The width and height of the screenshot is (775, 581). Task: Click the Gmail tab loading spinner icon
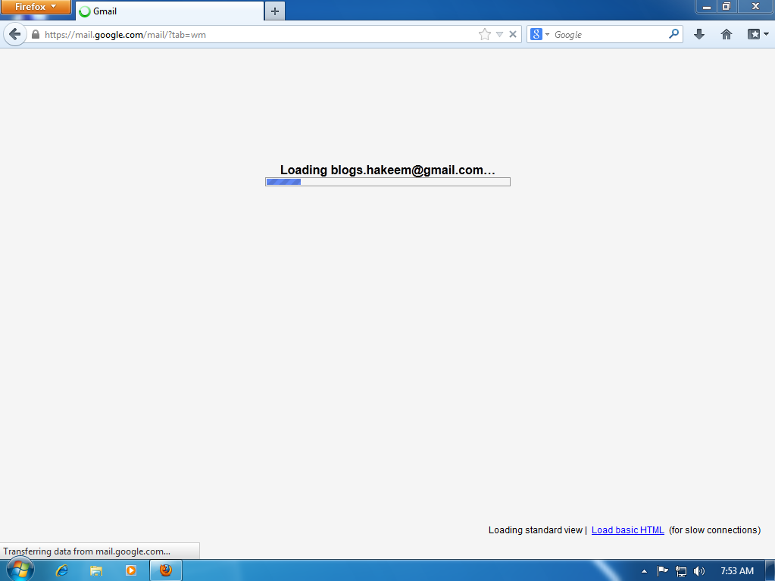[85, 11]
